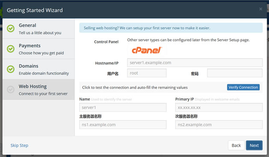
Task: Click the 'Used to identify the server' hint
Action: pos(111,99)
